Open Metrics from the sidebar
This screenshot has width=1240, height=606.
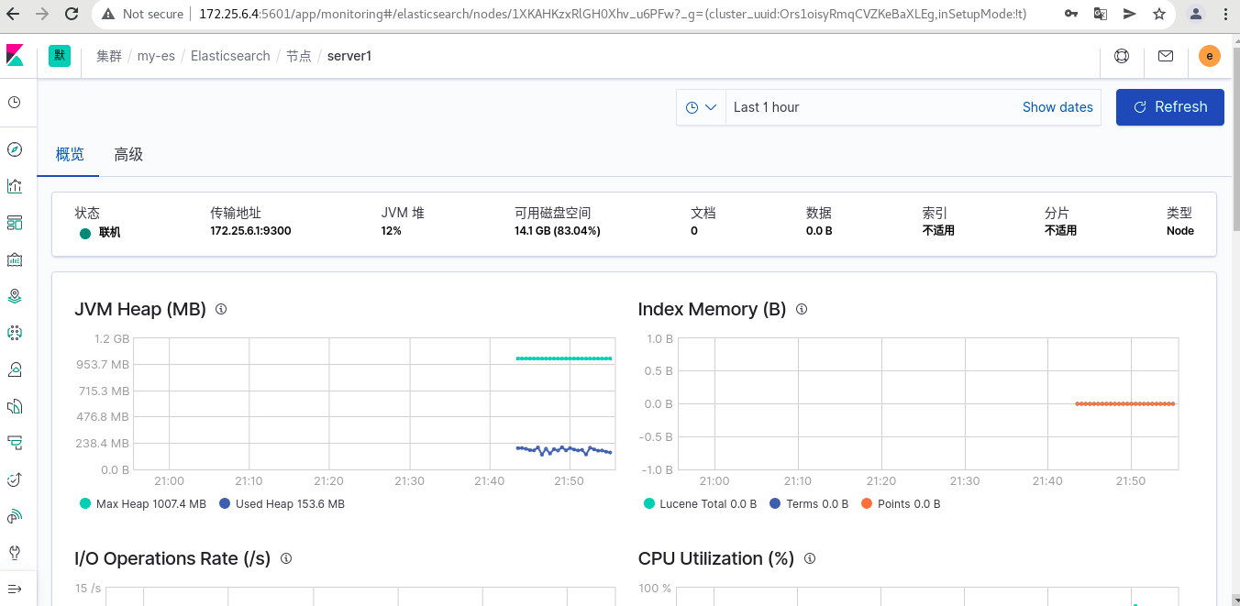(14, 369)
